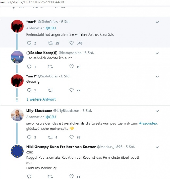Open options chevron on Sabine Kamp's tweet
This screenshot has width=170, height=179.
(x=157, y=53)
